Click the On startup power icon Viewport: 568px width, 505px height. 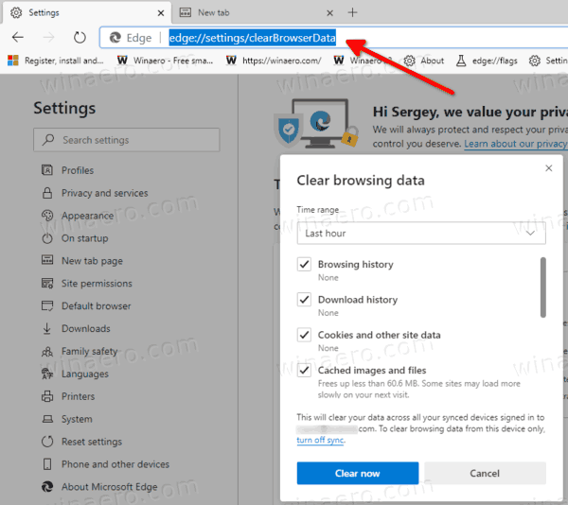click(47, 238)
